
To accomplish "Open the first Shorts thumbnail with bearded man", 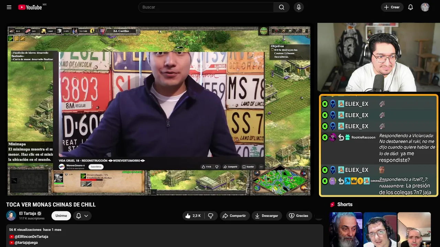I will [346, 230].
